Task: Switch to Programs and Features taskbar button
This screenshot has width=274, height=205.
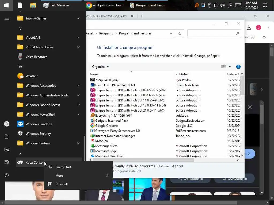Action: pos(148,5)
